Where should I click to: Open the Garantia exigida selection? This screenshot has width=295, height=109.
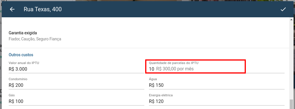(x=147, y=36)
